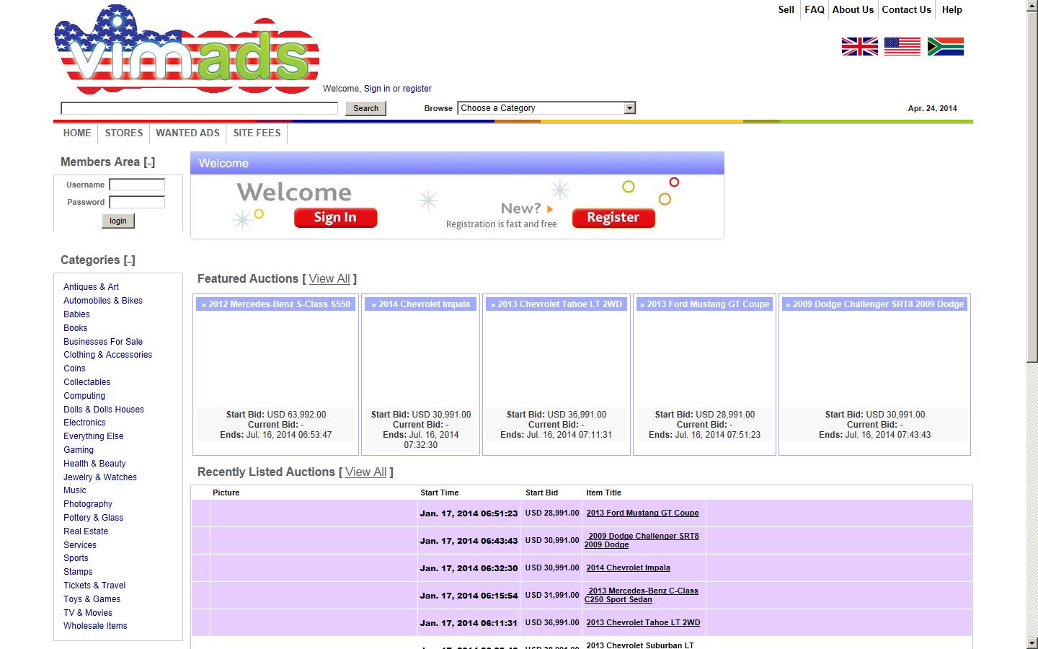Collapse the Categories panel
1038x649 pixels.
pos(130,260)
